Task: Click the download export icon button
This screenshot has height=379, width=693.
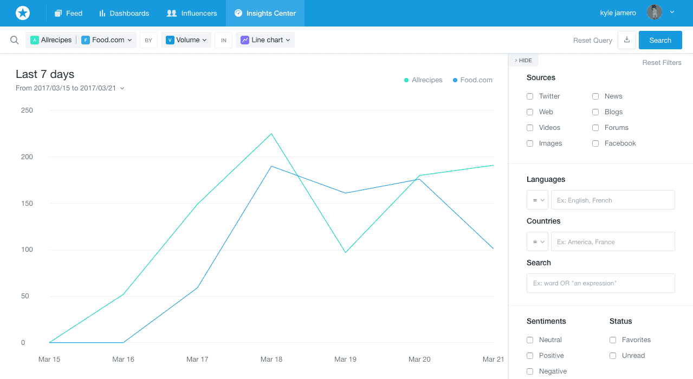Action: point(627,40)
